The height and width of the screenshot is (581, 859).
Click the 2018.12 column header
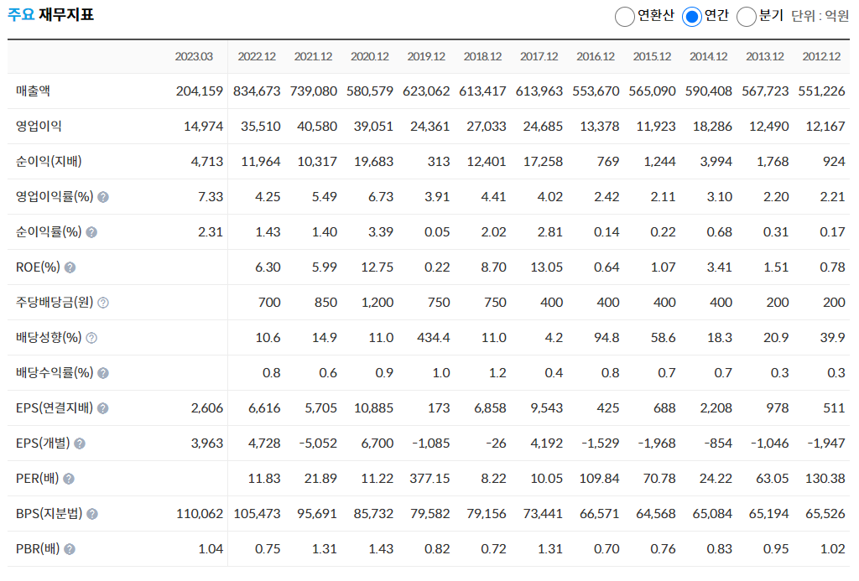pos(482,56)
